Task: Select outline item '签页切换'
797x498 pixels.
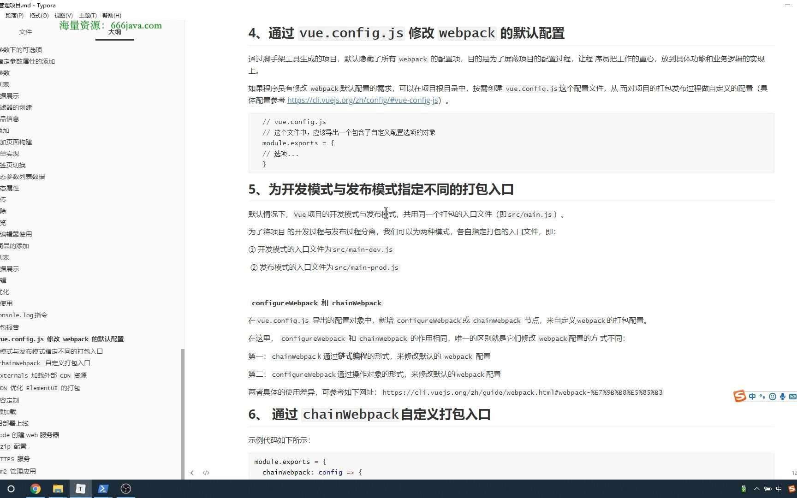Action: point(13,165)
